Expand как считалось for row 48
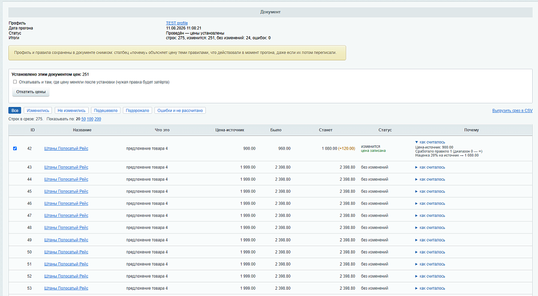Viewport: 538px width, 296px height. [x=430, y=227]
